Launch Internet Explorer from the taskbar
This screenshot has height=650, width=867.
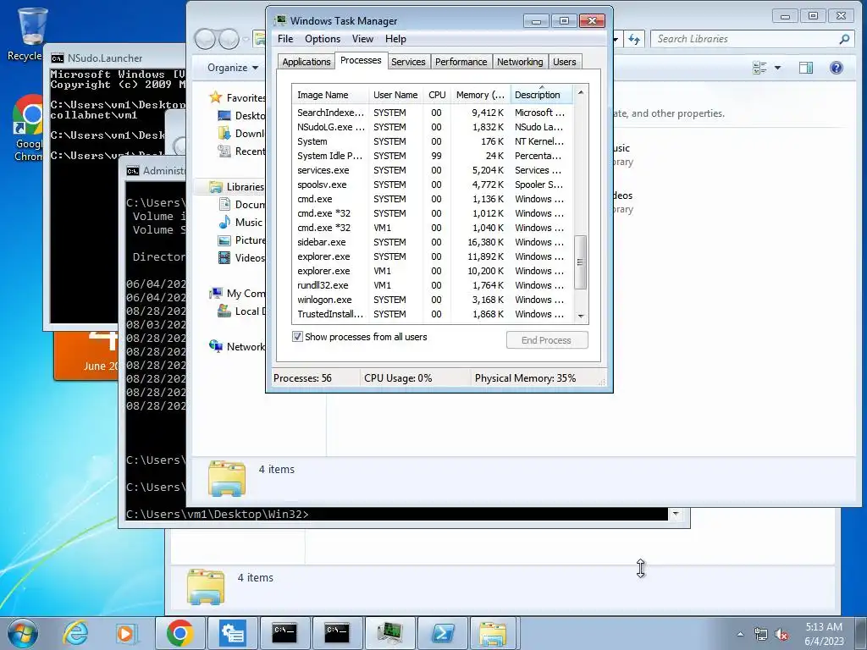tap(75, 633)
